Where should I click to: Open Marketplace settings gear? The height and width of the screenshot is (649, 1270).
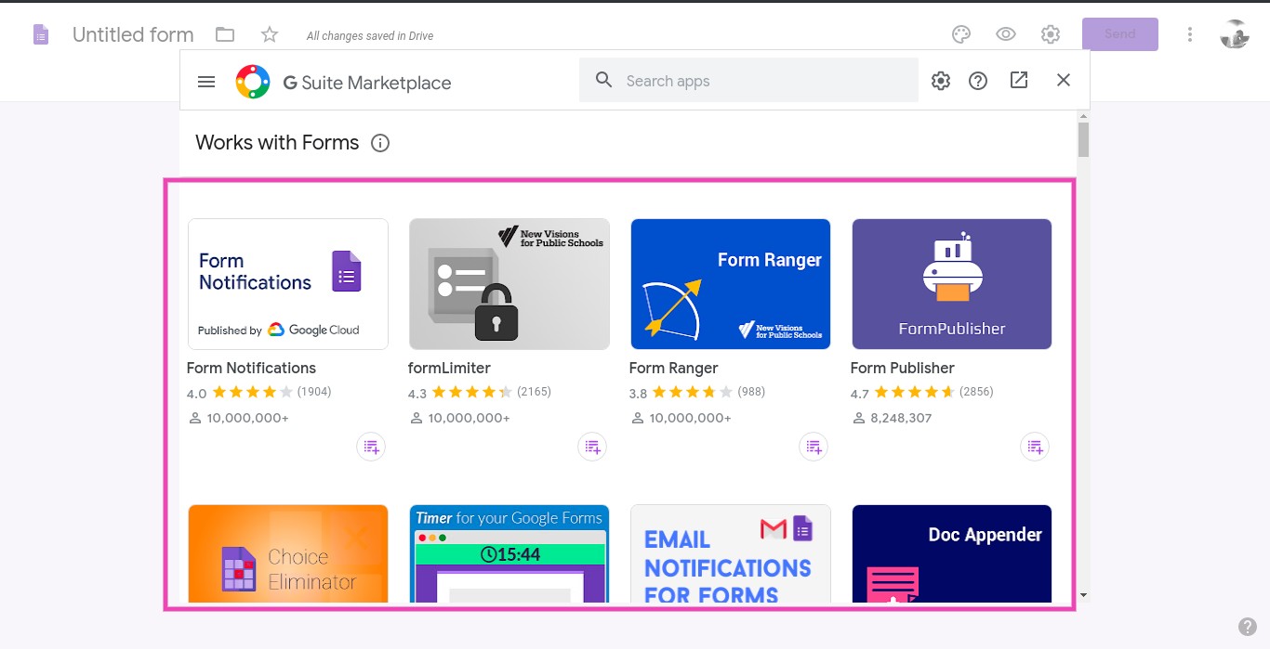[x=941, y=81]
